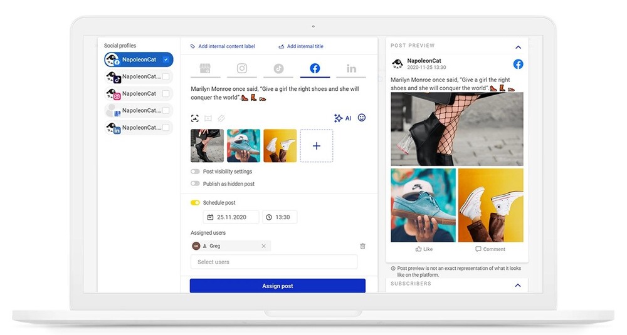Remove Greg from assigned users

(x=263, y=246)
